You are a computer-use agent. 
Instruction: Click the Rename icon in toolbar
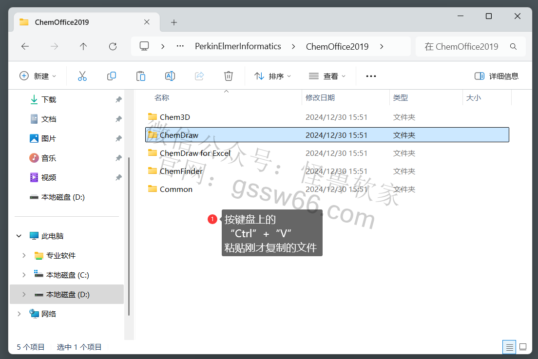tap(170, 76)
